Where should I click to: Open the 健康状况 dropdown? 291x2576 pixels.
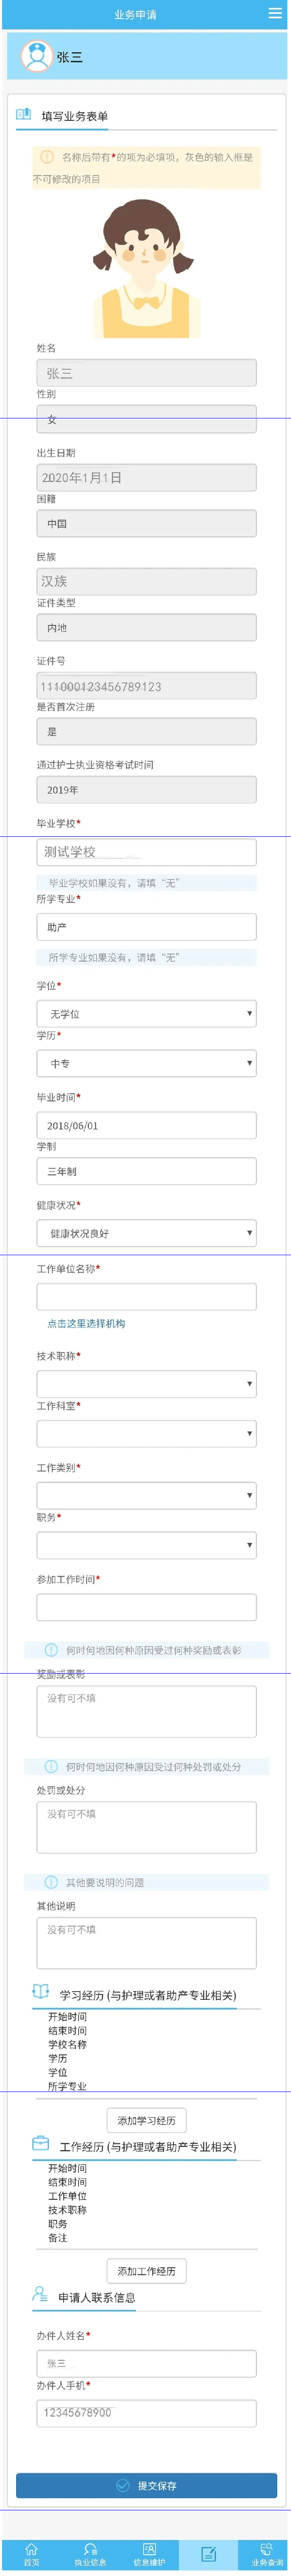(x=146, y=1233)
